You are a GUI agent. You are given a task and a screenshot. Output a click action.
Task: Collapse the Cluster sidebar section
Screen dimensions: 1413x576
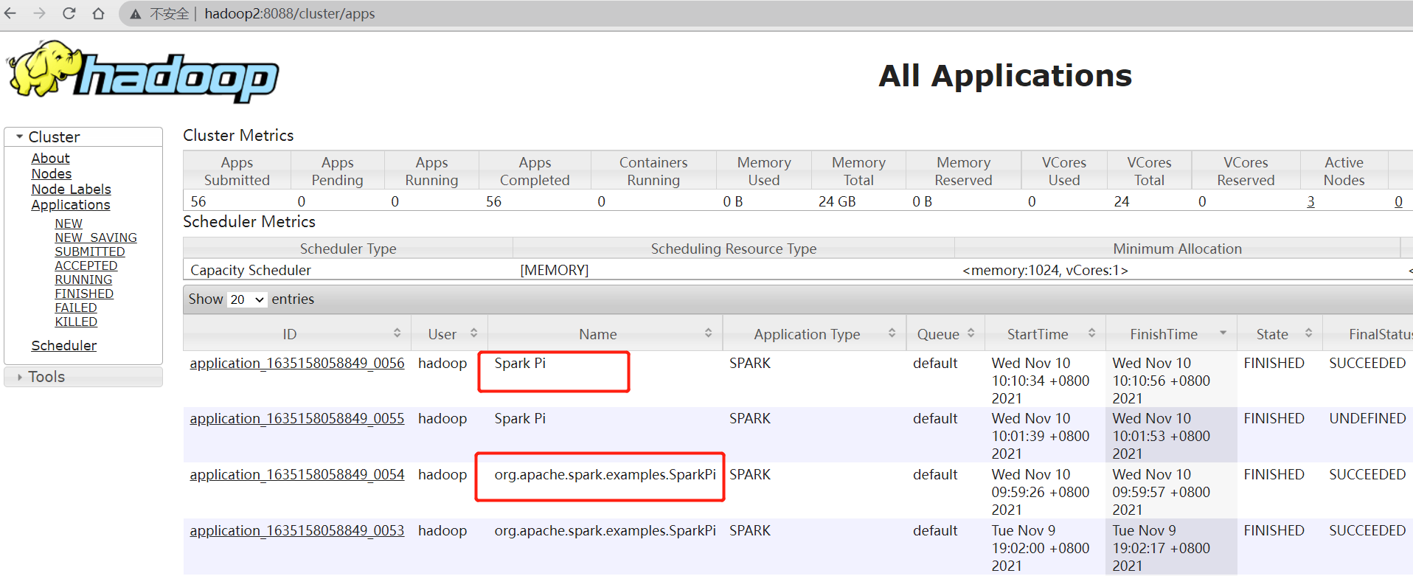click(x=20, y=136)
